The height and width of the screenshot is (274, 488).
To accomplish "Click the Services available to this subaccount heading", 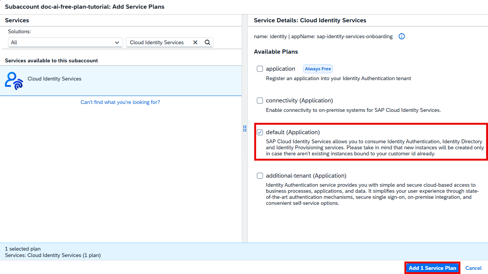I will click(51, 60).
